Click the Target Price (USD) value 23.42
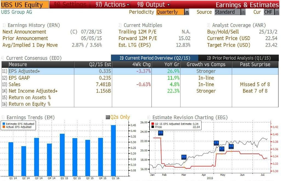Image resolution: width=281 pixels, height=181 pixels. 271,45
